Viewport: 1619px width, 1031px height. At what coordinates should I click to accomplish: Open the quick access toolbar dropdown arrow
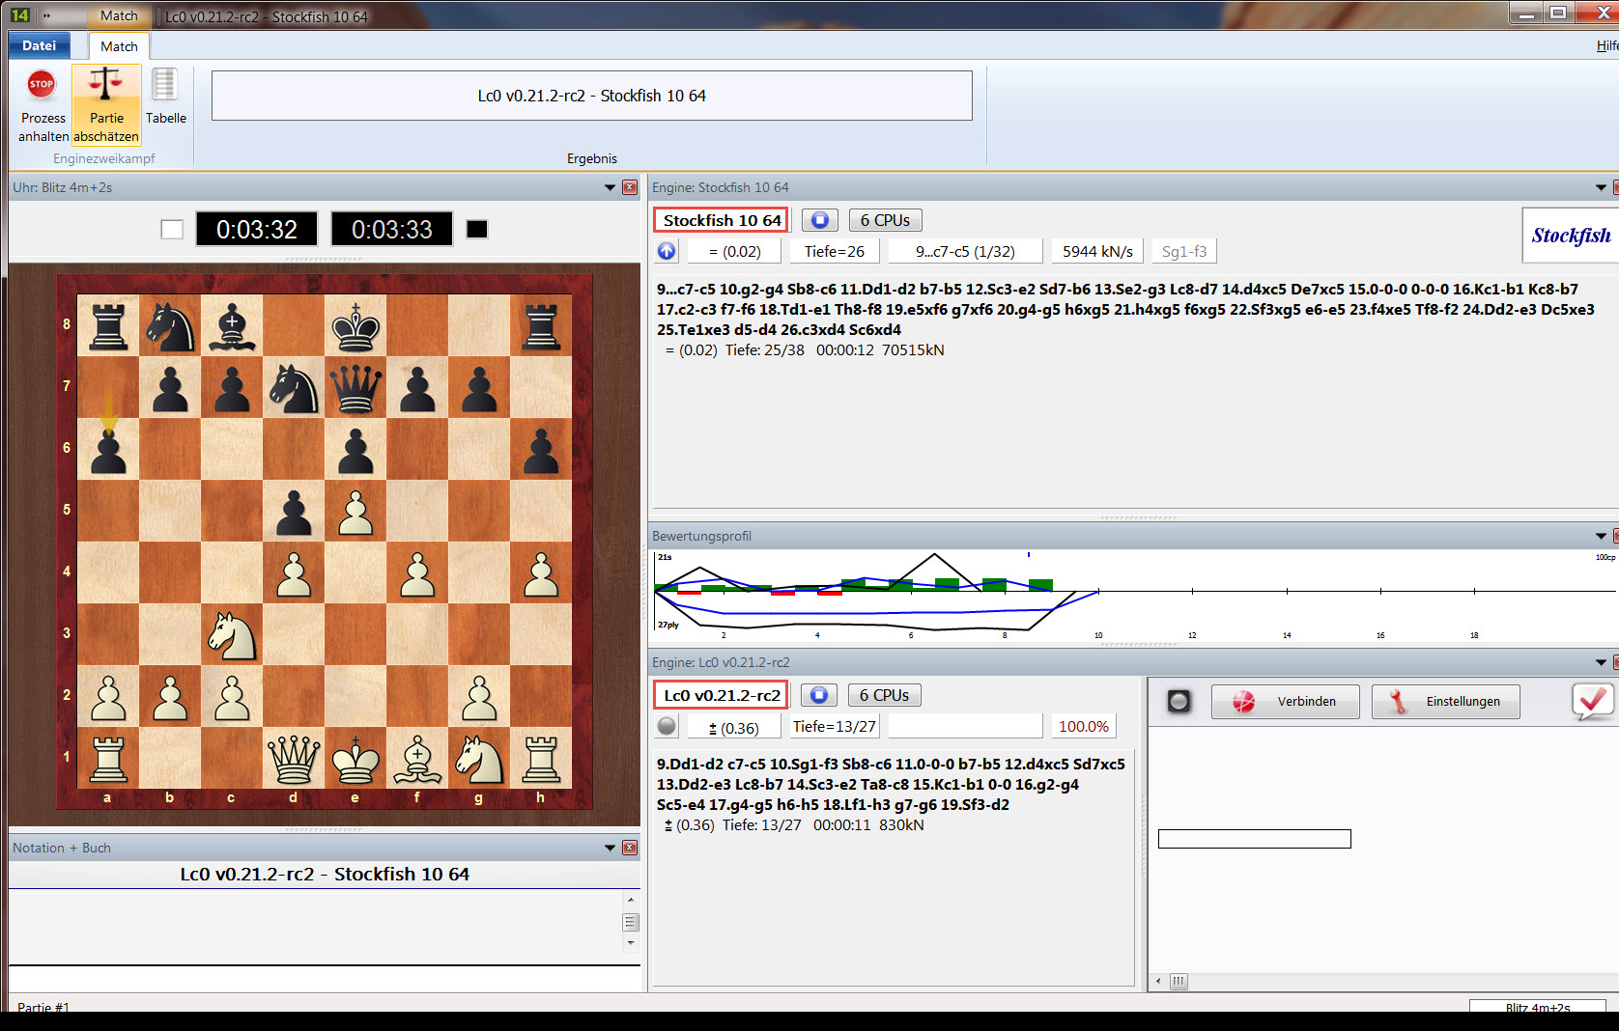46,15
